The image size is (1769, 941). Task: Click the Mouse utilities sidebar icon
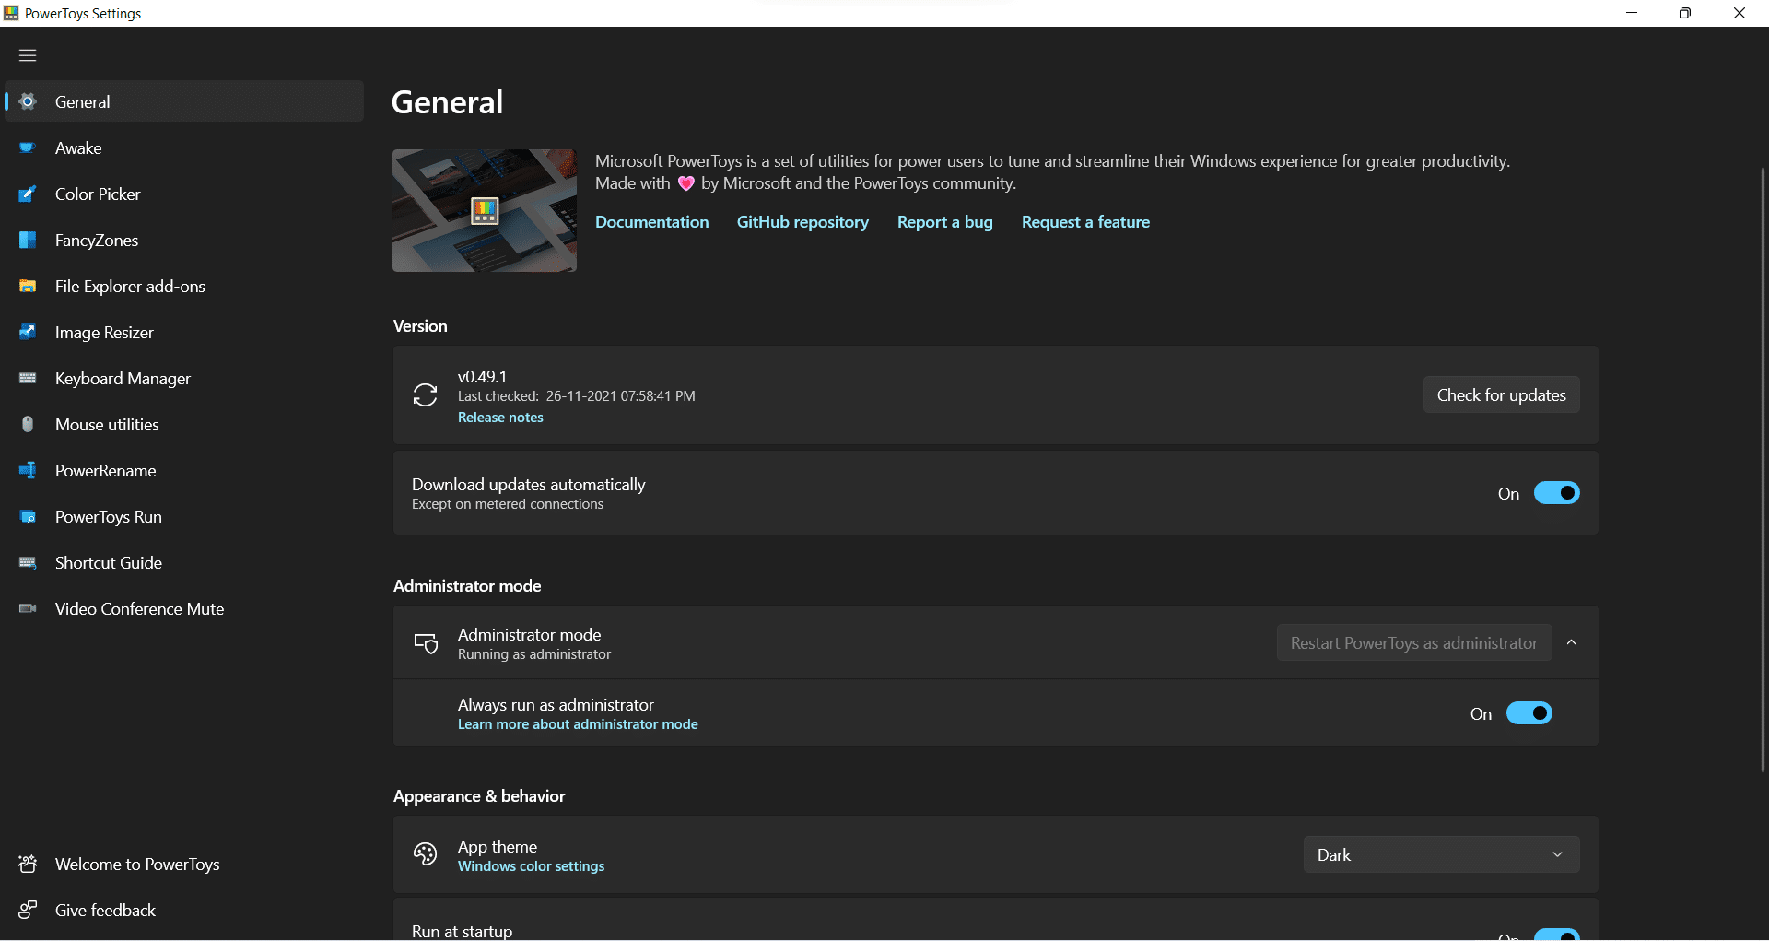coord(28,425)
